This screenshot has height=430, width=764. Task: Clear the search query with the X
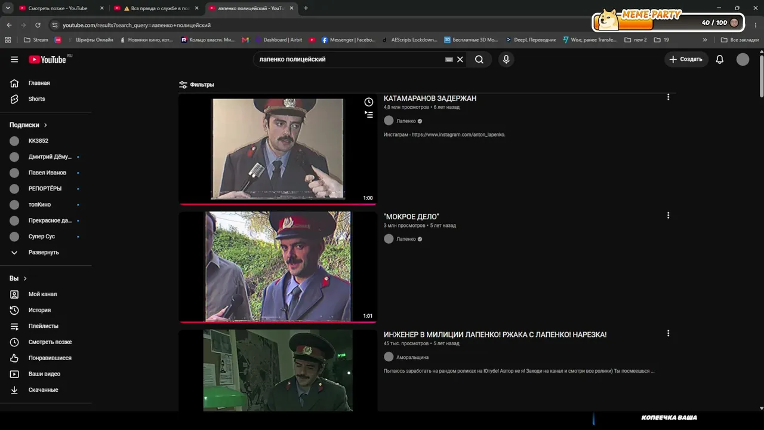(460, 59)
